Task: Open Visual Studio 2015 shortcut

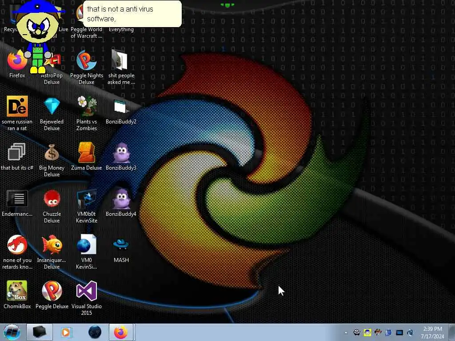Action: pyautogui.click(x=87, y=298)
